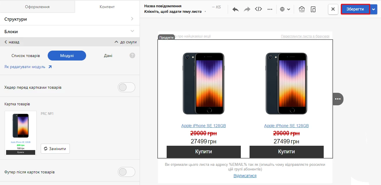Collapse the Блоки section

pyautogui.click(x=70, y=31)
